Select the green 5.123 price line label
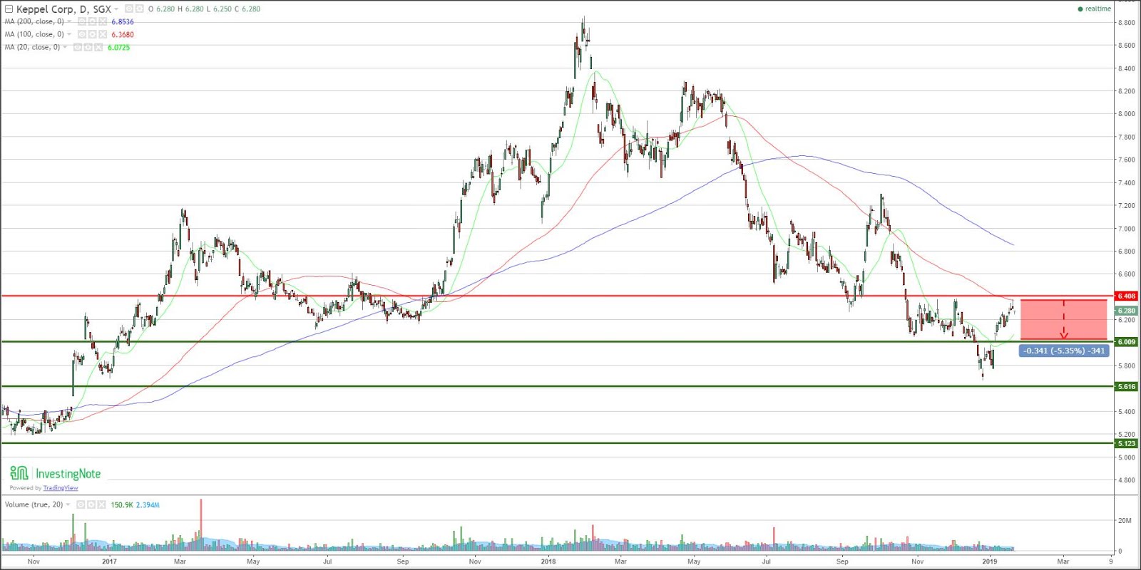The image size is (1141, 570). (1126, 443)
